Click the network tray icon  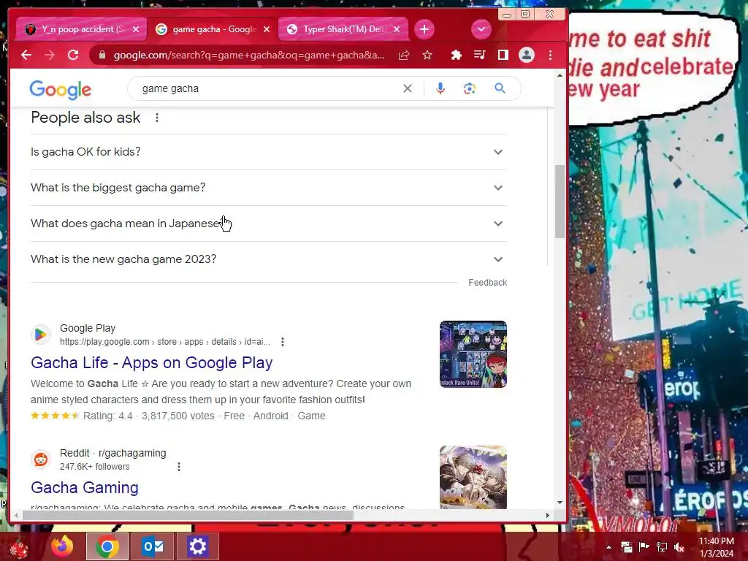point(661,547)
